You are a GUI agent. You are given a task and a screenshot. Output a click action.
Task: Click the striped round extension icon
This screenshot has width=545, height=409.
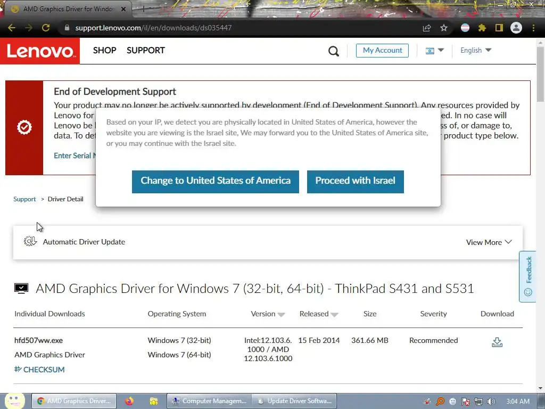point(465,28)
